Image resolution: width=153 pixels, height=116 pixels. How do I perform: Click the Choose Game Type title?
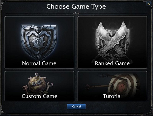[x=76, y=6]
